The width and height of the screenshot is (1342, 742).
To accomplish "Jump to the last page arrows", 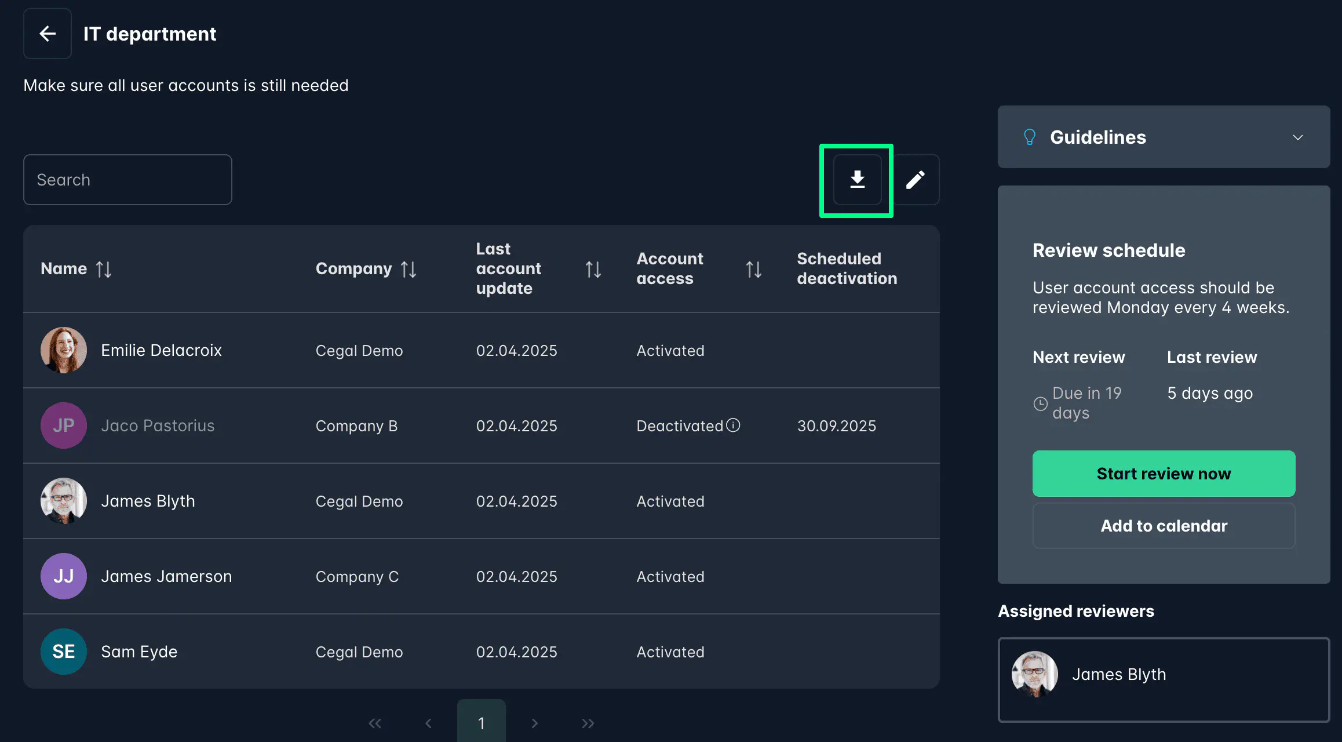I will (x=588, y=723).
